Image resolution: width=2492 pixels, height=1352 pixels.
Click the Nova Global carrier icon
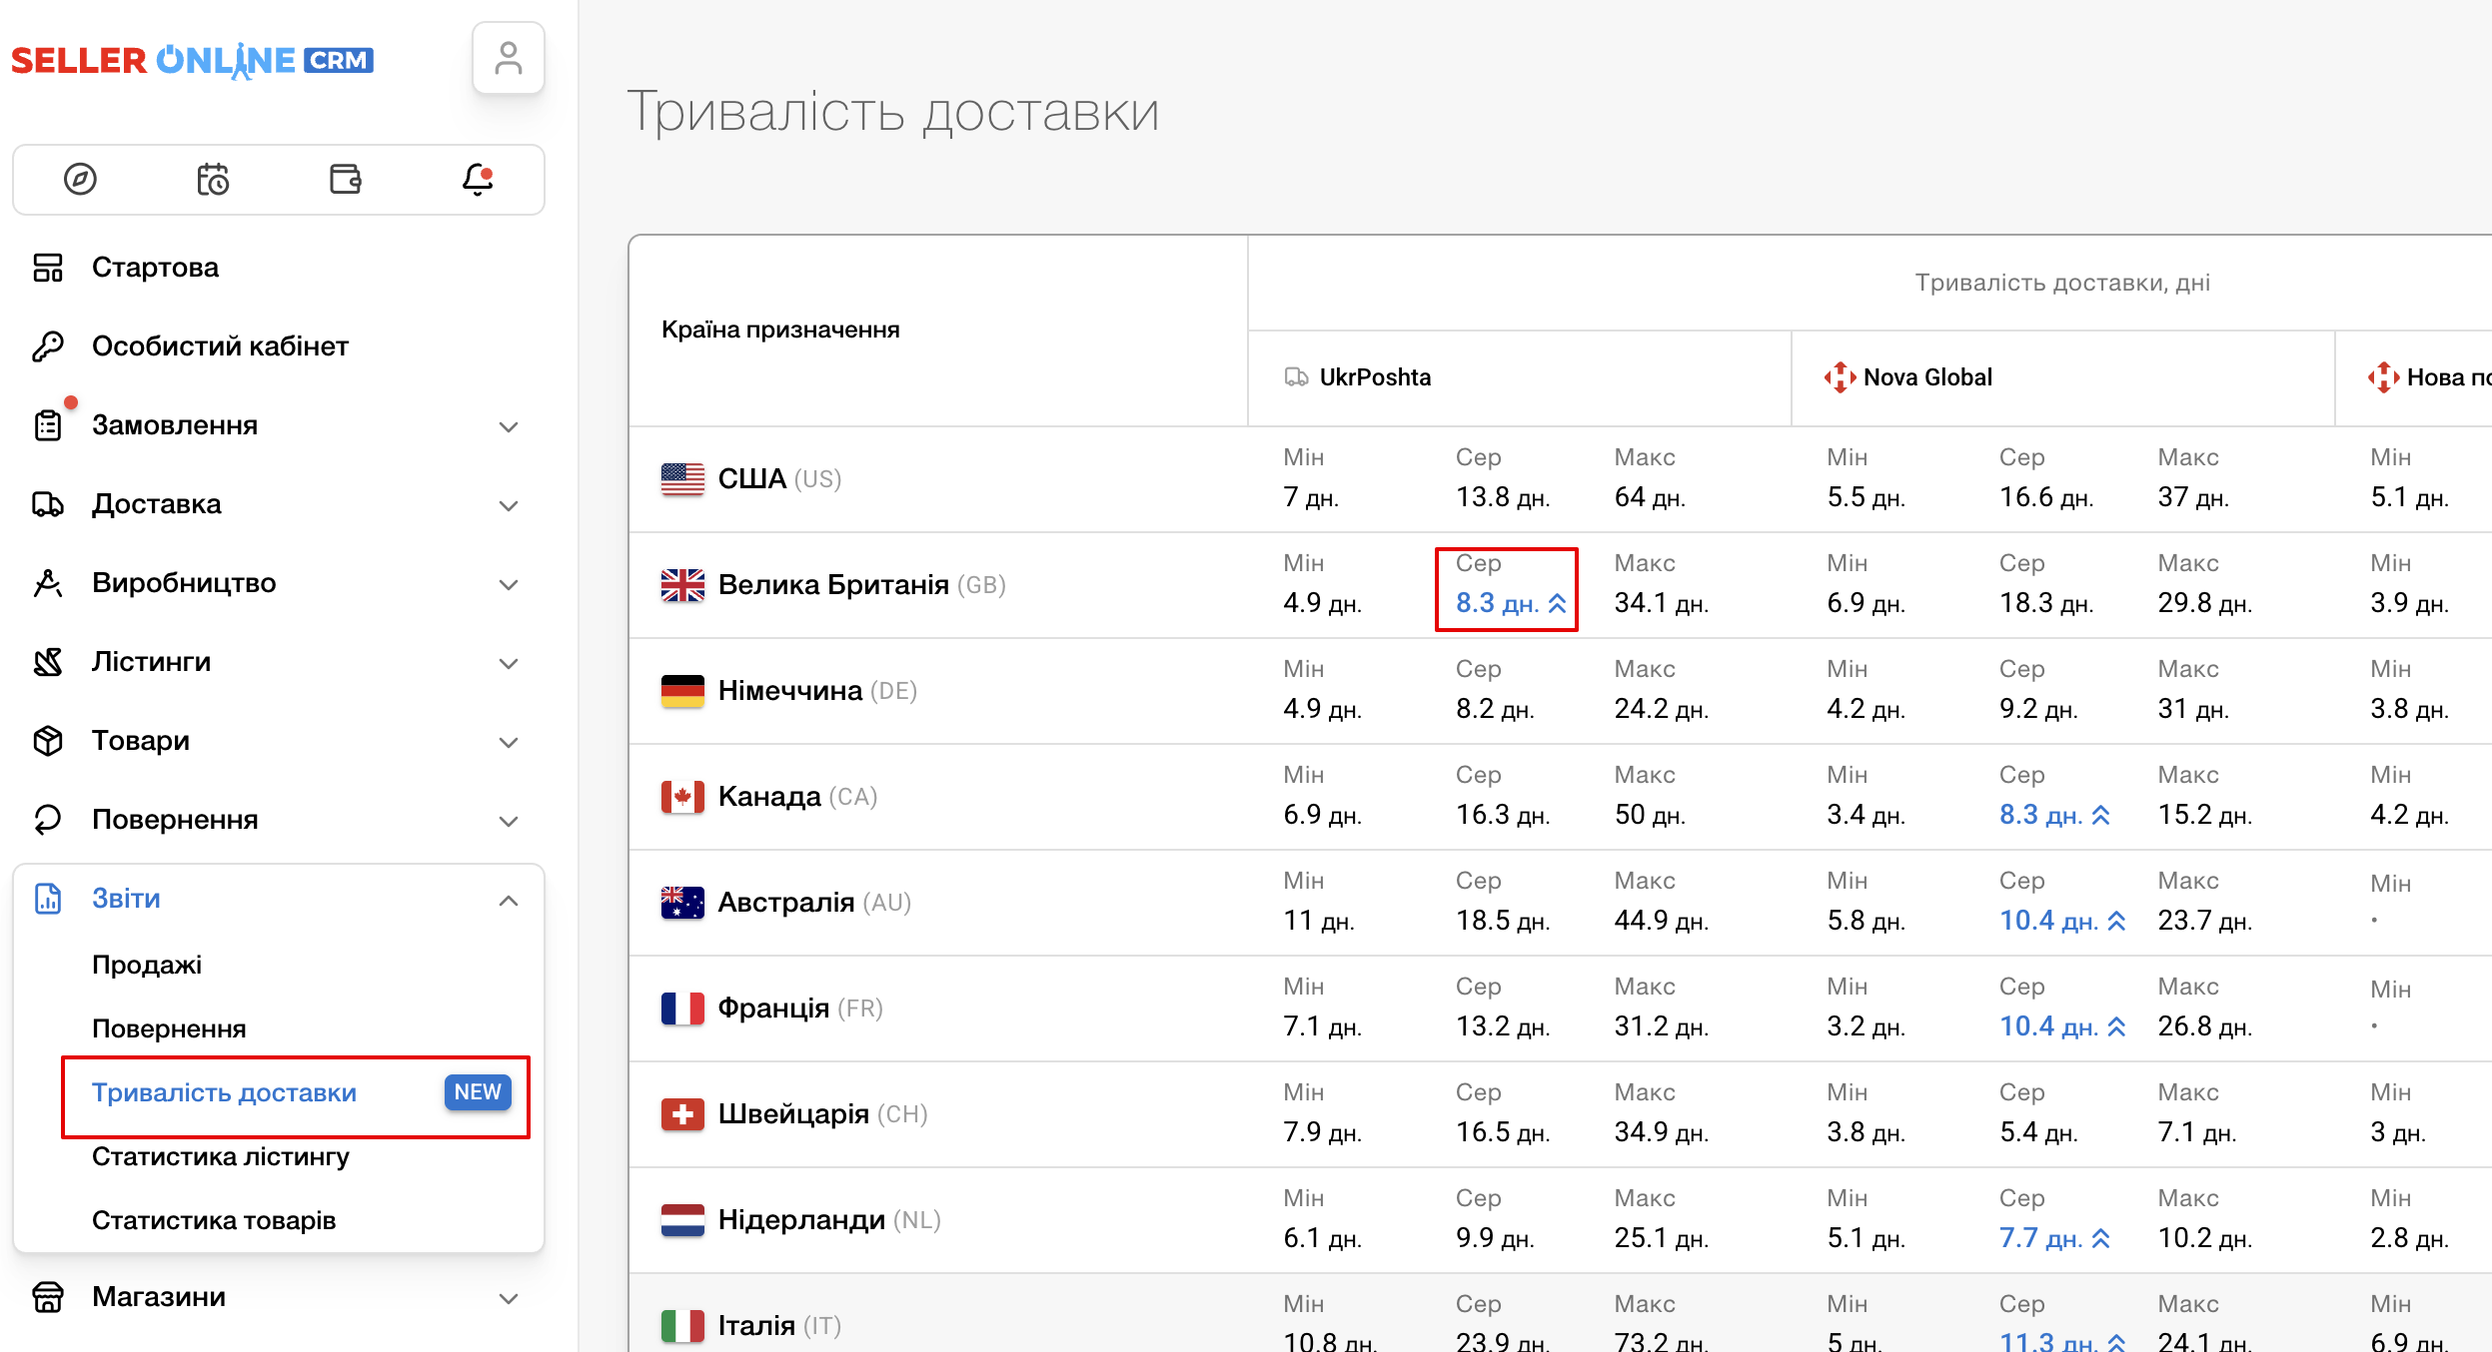coord(1839,376)
